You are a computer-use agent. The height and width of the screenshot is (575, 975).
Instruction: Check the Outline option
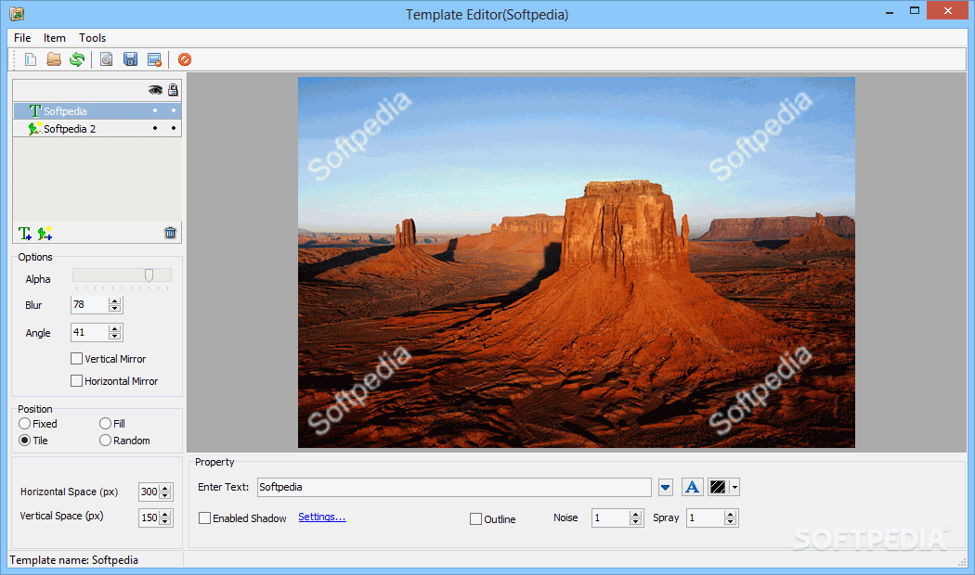pyautogui.click(x=475, y=518)
